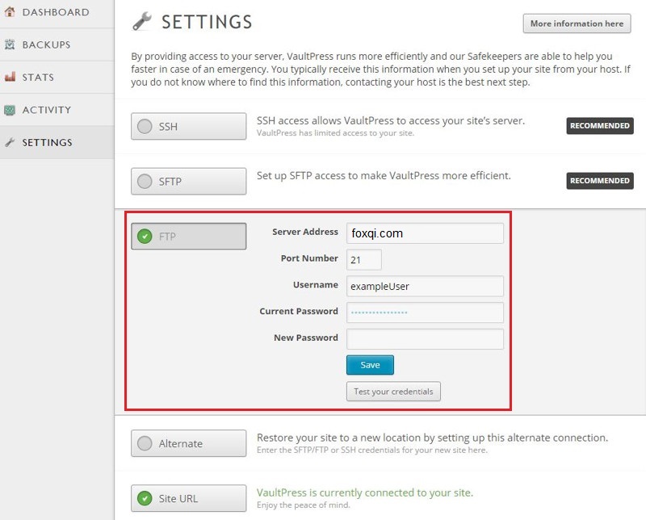
Task: Click the Server Address field showing foxqi.com
Action: point(425,233)
